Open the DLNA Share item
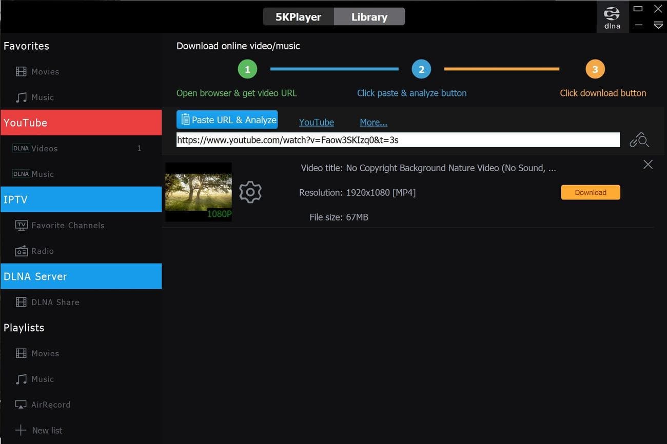Image resolution: width=667 pixels, height=444 pixels. click(x=55, y=302)
